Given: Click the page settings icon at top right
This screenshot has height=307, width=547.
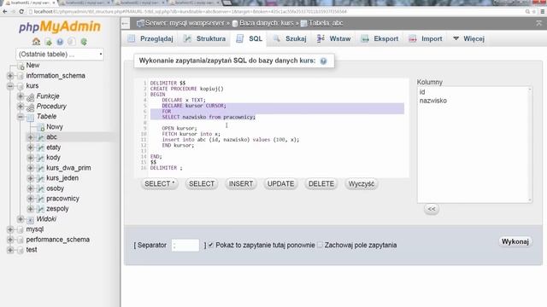Looking at the screenshot, I should (539, 23).
